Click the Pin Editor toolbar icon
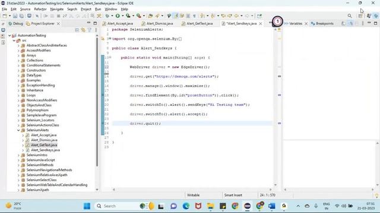The image size is (380, 213). coord(259,16)
